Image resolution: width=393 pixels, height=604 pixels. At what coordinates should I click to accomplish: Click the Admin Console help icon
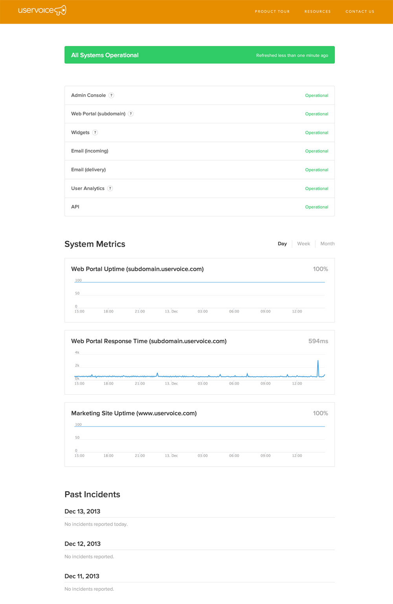pyautogui.click(x=111, y=95)
